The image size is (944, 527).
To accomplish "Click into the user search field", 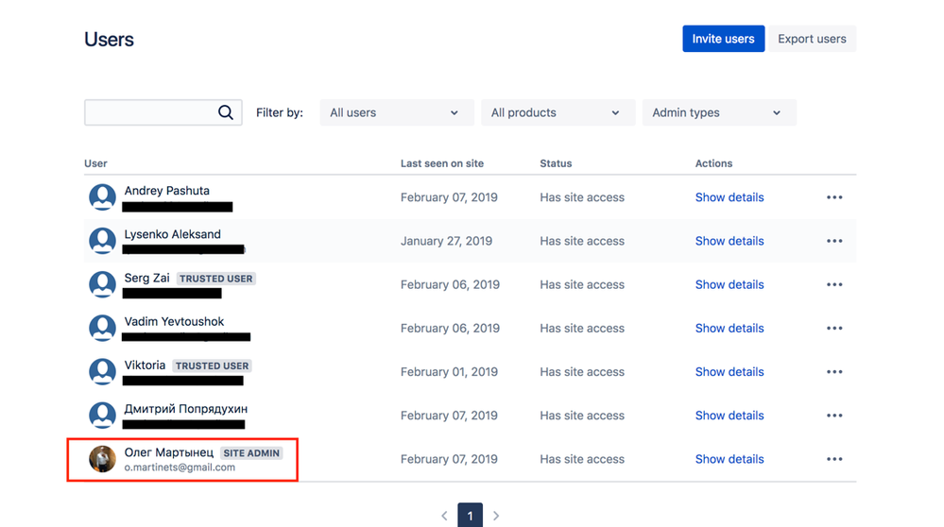I will 163,112.
